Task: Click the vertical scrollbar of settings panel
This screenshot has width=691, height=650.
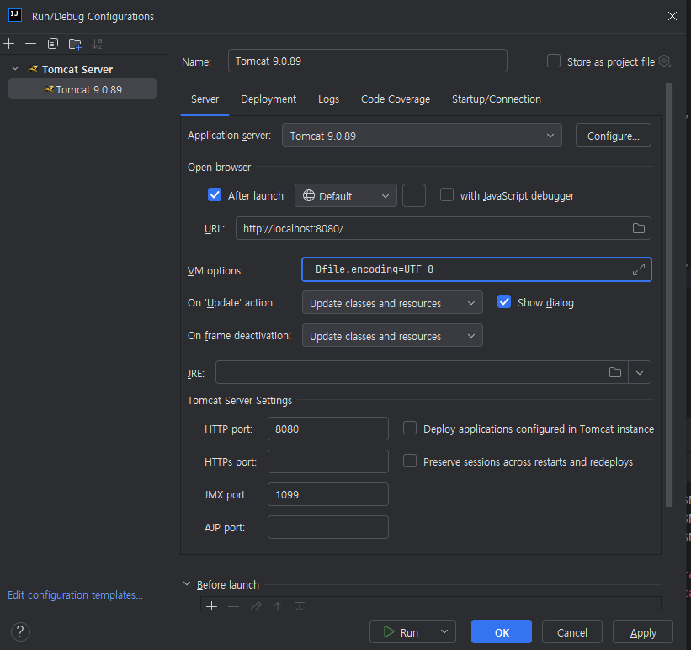Action: click(669, 295)
